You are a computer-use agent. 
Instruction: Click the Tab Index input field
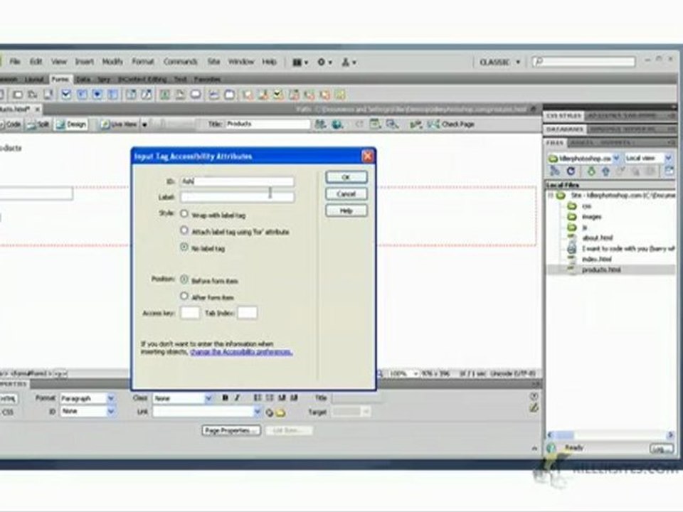point(247,313)
